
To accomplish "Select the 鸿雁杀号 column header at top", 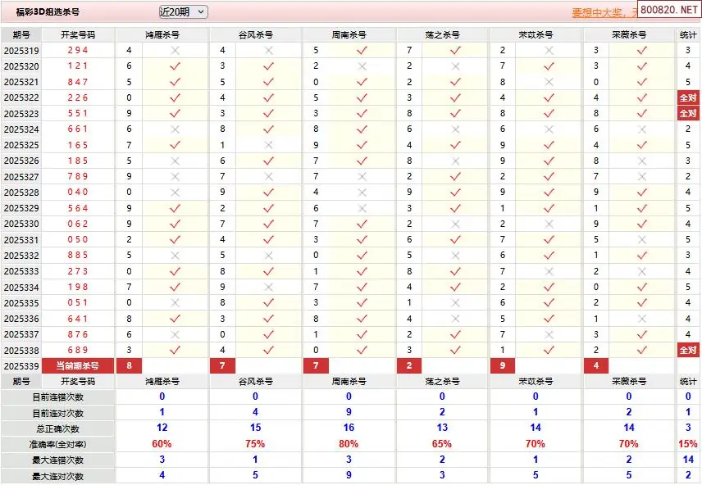I will point(162,35).
